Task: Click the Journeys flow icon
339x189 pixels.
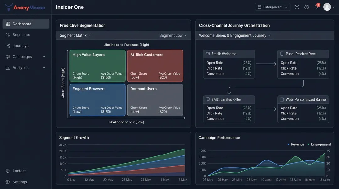Action: point(8,45)
